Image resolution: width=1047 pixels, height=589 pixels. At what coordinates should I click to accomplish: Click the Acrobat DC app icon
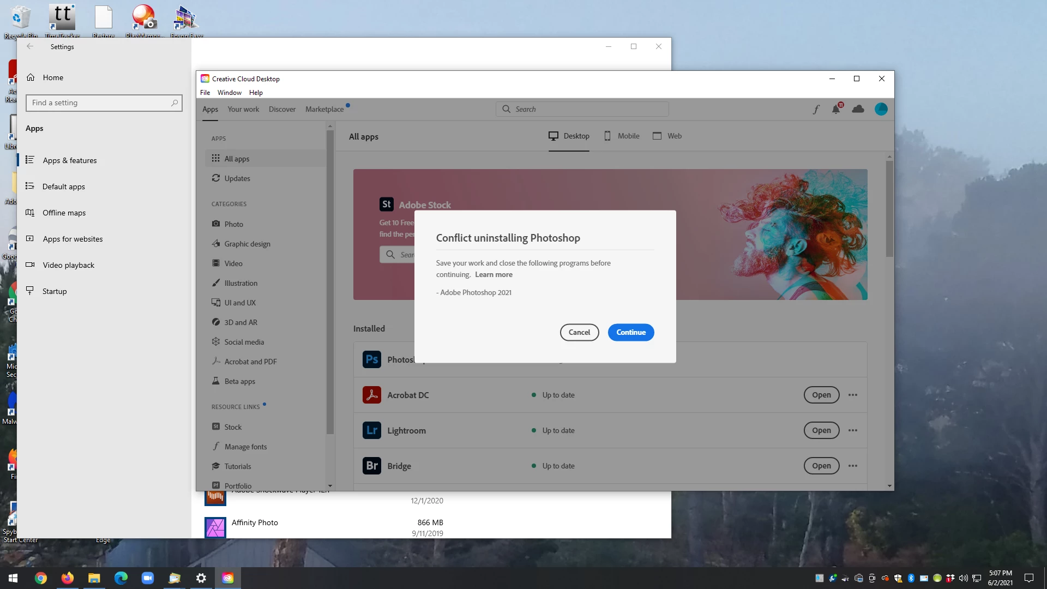[372, 395]
